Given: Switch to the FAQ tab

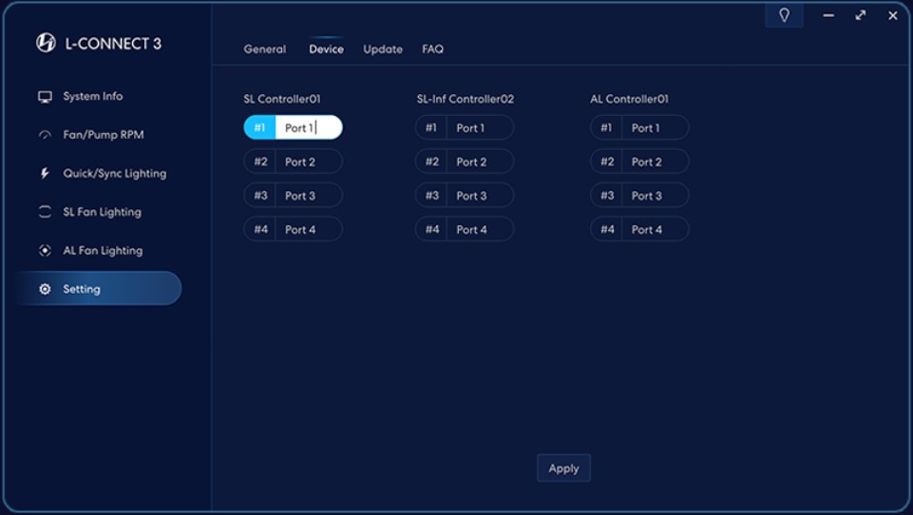Looking at the screenshot, I should (x=432, y=49).
